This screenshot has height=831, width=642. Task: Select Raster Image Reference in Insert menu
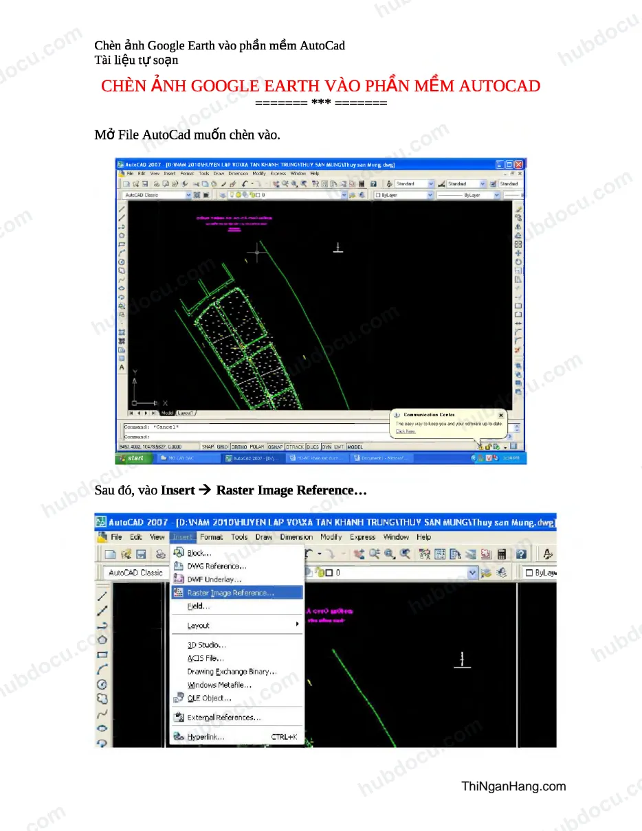pyautogui.click(x=236, y=593)
